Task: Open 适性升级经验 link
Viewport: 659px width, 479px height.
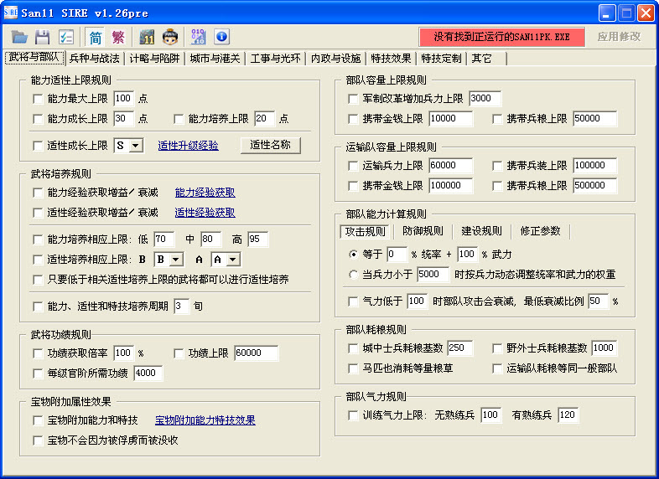Action: pos(189,146)
